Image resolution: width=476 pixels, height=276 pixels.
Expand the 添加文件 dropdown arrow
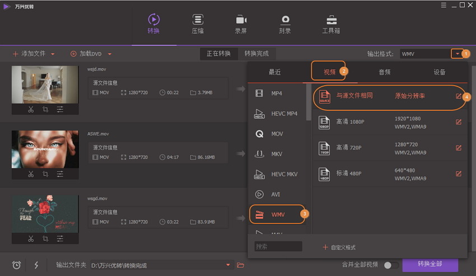(x=53, y=54)
